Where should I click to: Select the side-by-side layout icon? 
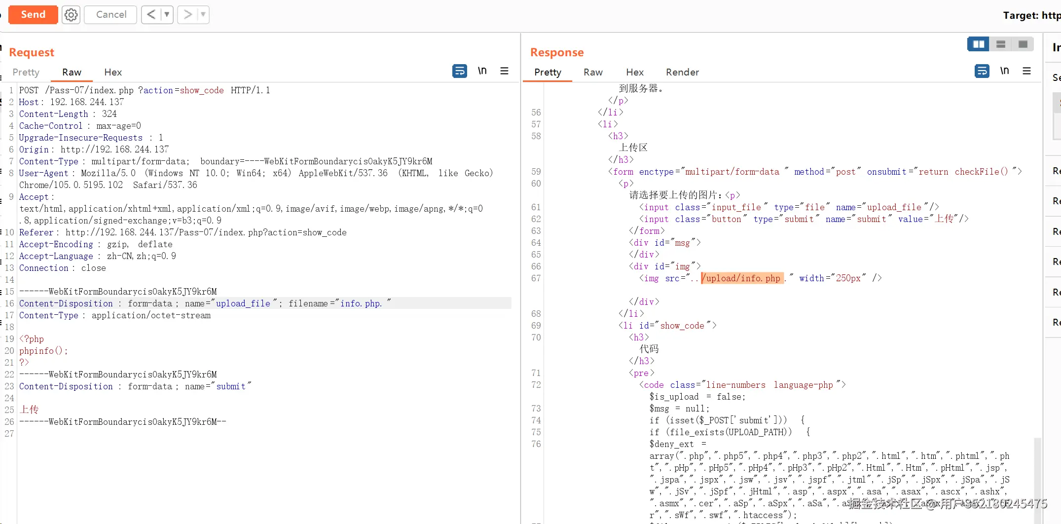(x=979, y=44)
